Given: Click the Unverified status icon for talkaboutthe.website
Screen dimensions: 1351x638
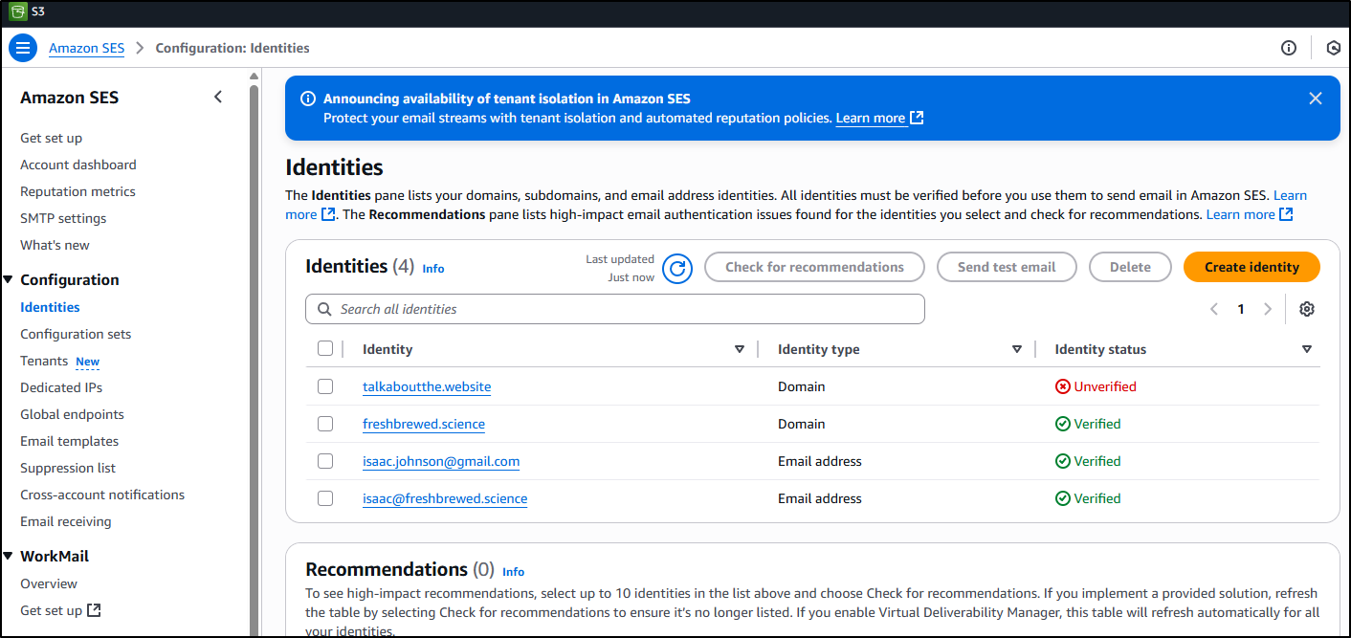Looking at the screenshot, I should (x=1062, y=386).
